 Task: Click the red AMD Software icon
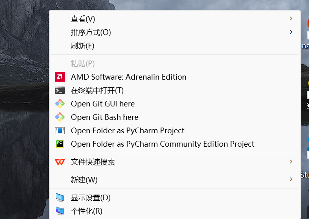(59, 77)
